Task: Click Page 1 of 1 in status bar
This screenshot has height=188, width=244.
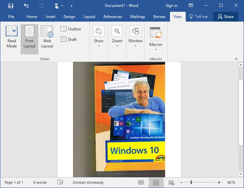Action: point(14,182)
